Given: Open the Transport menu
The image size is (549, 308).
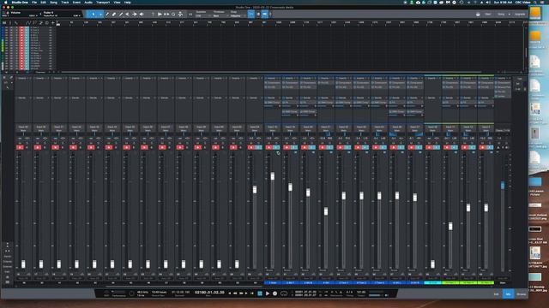Looking at the screenshot, I should [103, 3].
